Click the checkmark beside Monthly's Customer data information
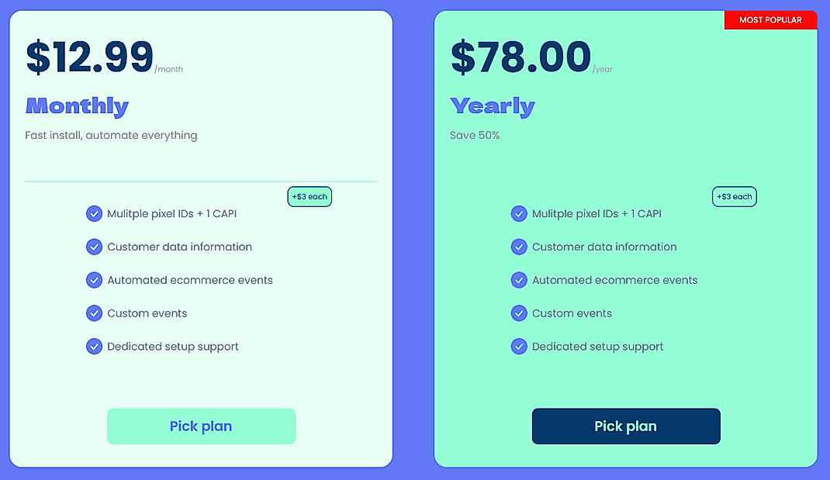 tap(94, 247)
